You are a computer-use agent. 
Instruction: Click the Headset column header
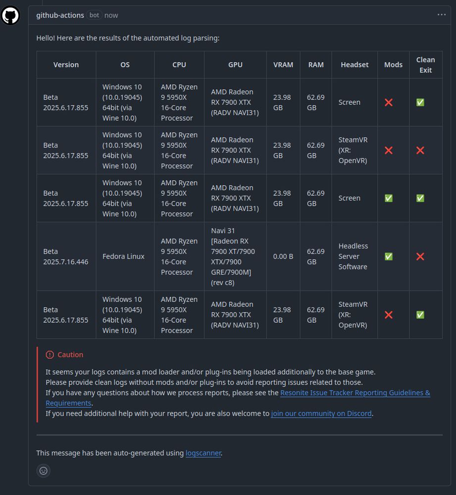pos(355,65)
